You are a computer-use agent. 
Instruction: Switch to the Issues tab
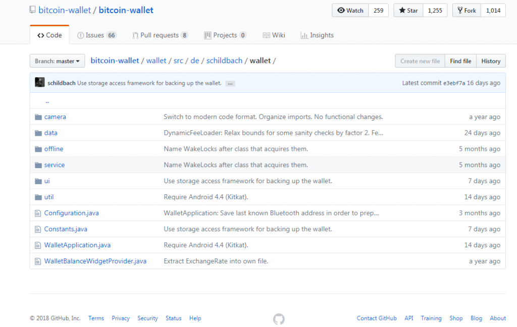point(96,35)
